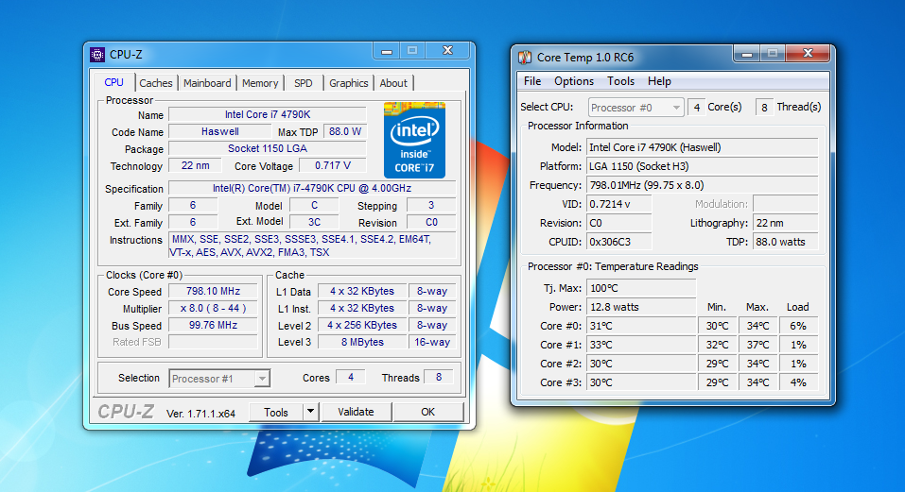905x492 pixels.
Task: Click the Multiplier value x 8.0 (8 - 44)
Action: (213, 308)
